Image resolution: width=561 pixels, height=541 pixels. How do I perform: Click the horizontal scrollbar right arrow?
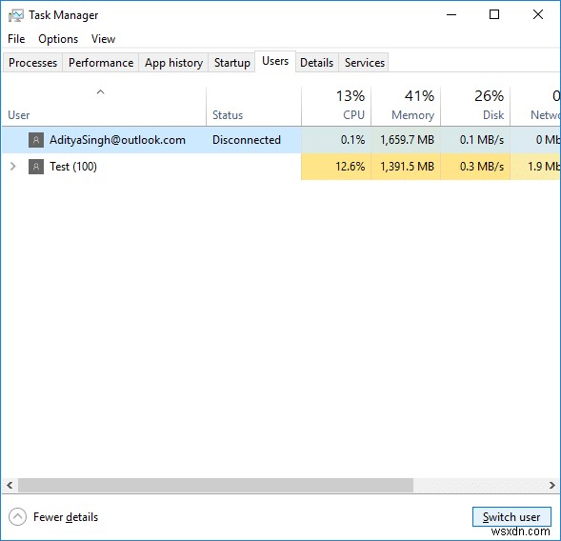coord(552,485)
